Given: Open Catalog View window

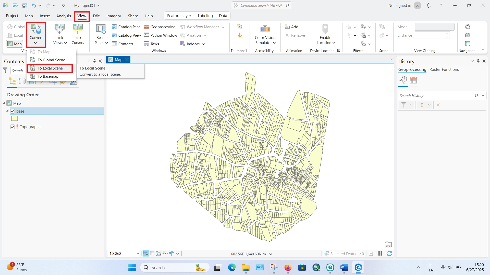Looking at the screenshot, I should point(126,35).
